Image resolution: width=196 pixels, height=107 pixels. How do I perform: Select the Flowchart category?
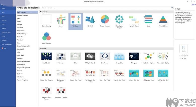[20, 40]
